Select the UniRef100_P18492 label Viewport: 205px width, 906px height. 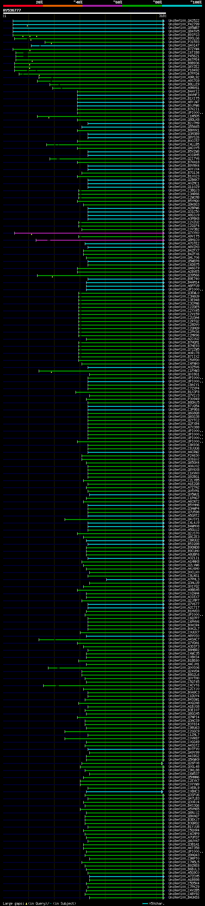pos(184,70)
